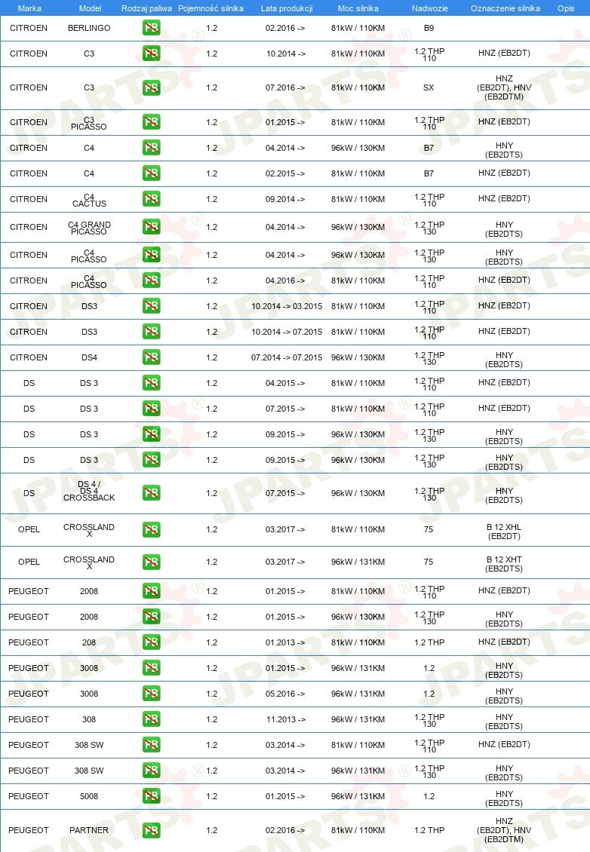Click the fuel icon for Peugeot 5008
This screenshot has width=590, height=852.
click(151, 795)
